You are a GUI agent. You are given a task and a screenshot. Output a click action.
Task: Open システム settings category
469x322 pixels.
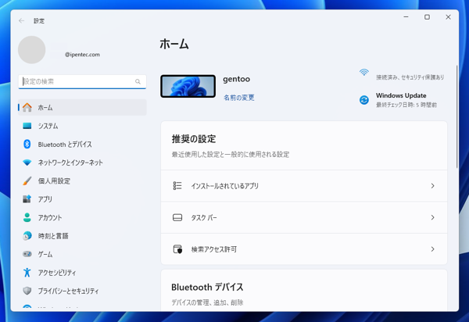click(x=82, y=126)
